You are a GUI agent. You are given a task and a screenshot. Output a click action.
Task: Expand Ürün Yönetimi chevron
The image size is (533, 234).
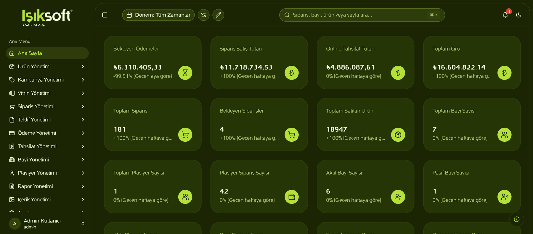83,67
